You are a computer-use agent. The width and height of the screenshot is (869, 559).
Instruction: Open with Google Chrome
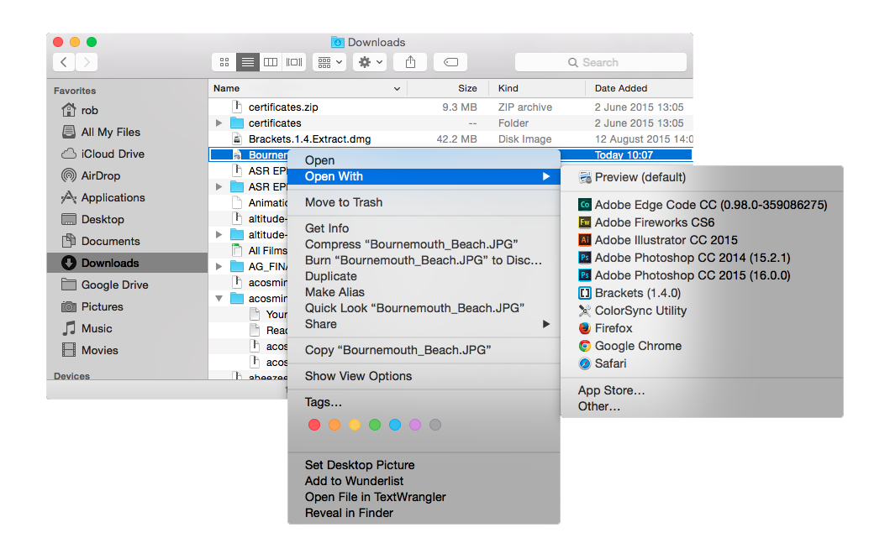(x=703, y=347)
